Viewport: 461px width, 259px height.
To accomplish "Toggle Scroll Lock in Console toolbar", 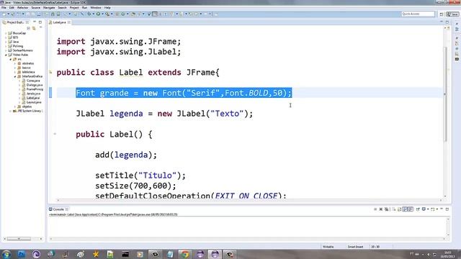I will [x=399, y=209].
